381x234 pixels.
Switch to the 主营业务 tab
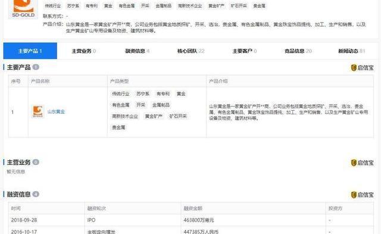click(84, 51)
